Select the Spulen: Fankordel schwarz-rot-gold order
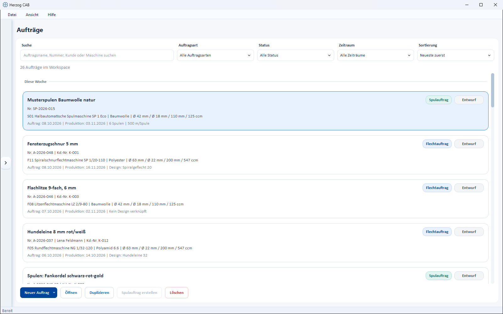This screenshot has height=314, width=503. (x=255, y=276)
